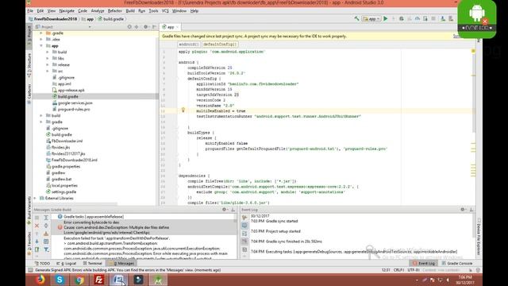
Task: Collapse the app module folder
Action: point(41,46)
